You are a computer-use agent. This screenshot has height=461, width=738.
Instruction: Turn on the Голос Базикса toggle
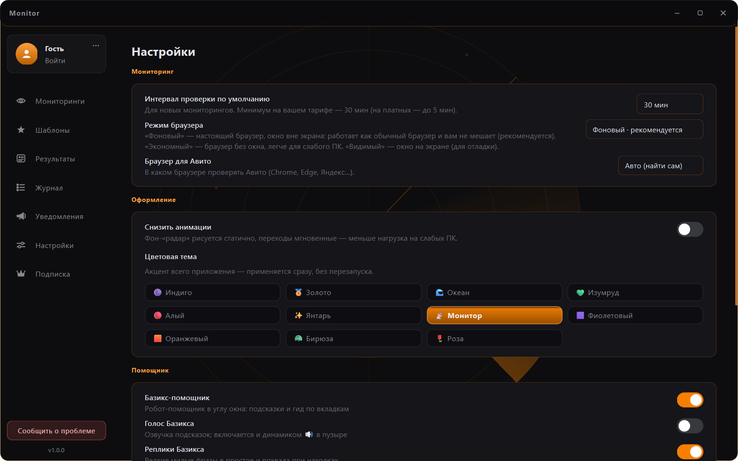[x=690, y=426]
